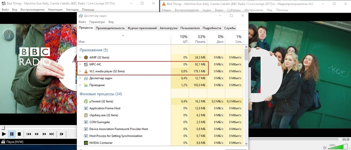Switch to the Производительность tab

pos(110,28)
